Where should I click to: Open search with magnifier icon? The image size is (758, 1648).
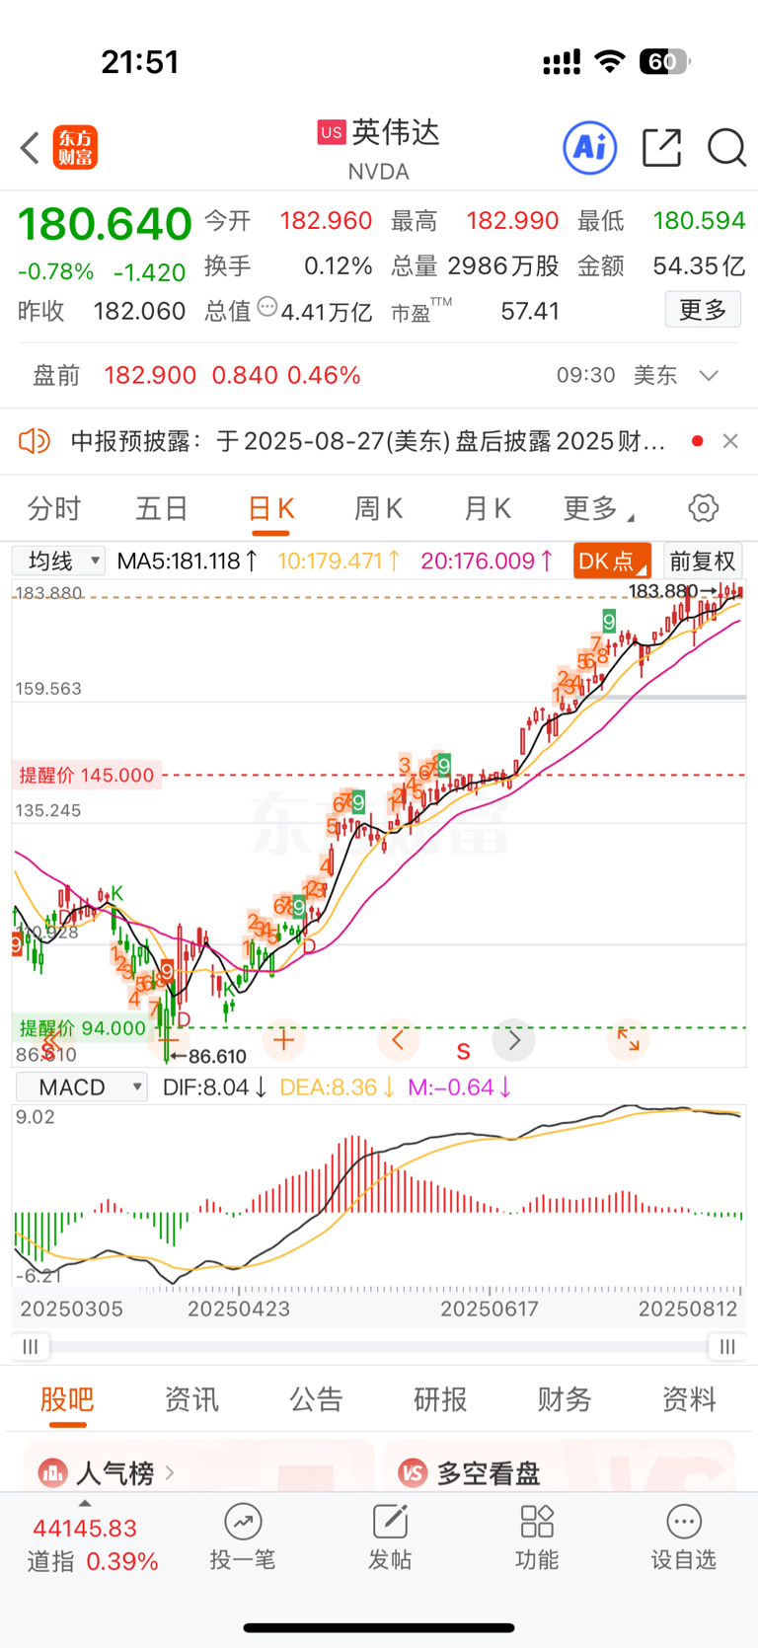coord(726,148)
